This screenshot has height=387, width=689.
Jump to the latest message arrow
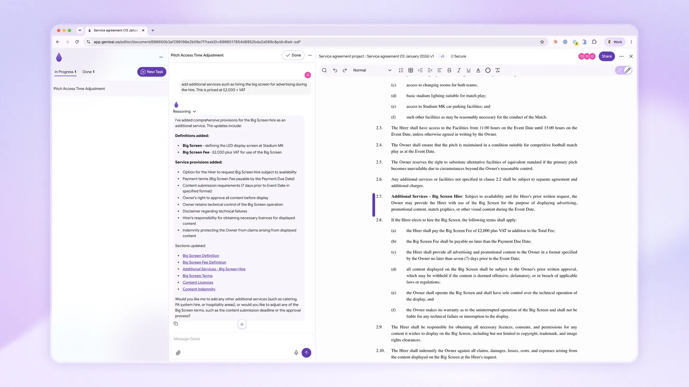[x=242, y=324]
